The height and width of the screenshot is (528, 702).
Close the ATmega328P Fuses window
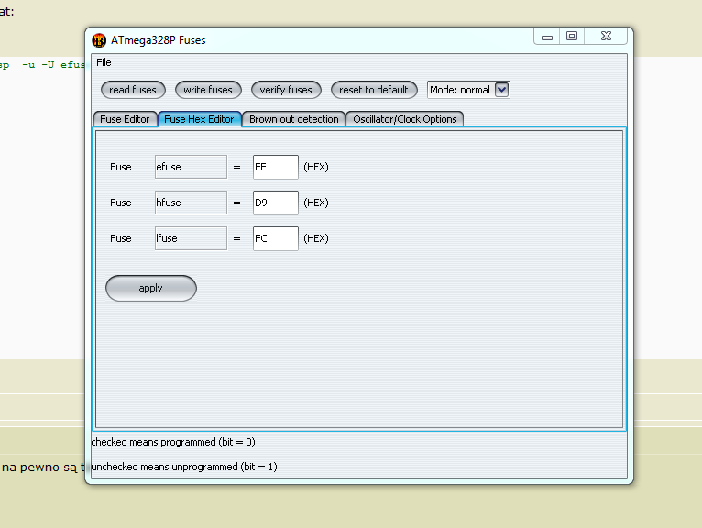(x=606, y=37)
